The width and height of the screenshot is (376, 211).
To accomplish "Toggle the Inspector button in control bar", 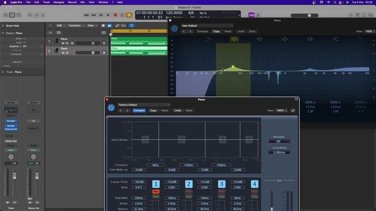I will click(x=12, y=15).
